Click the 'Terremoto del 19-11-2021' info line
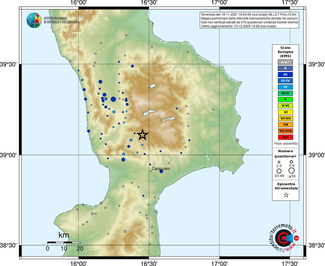 pyautogui.click(x=249, y=15)
